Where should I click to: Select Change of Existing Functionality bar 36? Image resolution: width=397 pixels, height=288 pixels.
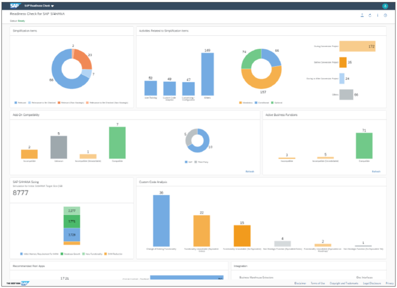(x=161, y=221)
